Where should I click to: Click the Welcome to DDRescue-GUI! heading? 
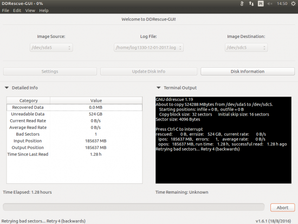coord(148,19)
